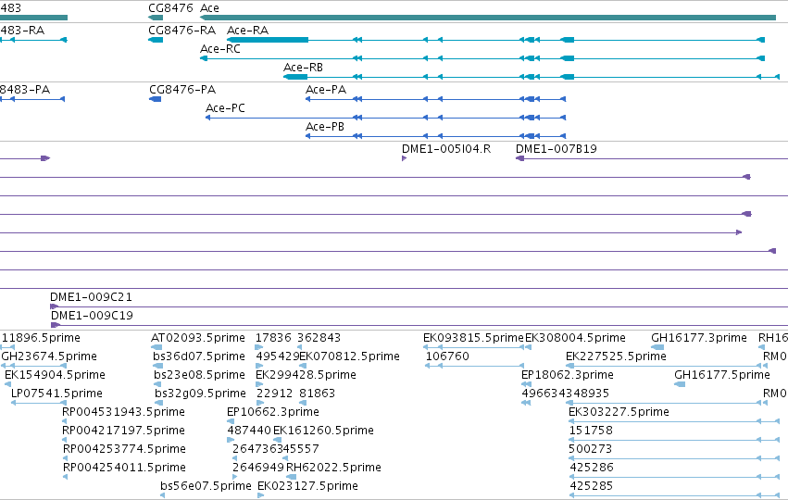
Task: Select the AT02093.5prime EST
Action: click(x=198, y=338)
